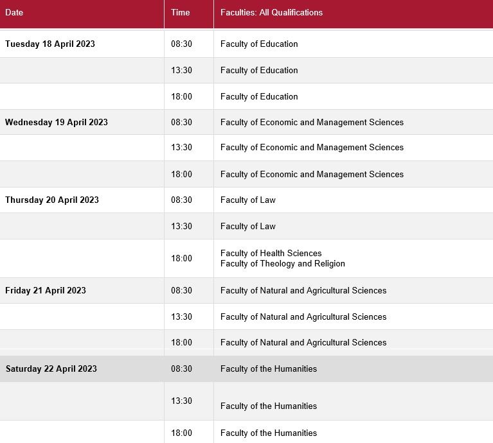
Task: Click Saturday's 18:00 Faculty of the Humanities entry
Action: (268, 433)
